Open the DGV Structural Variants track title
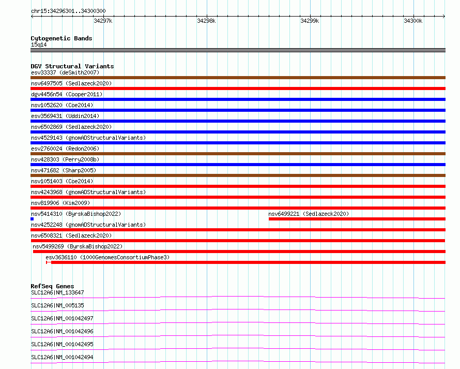Screen dimensions: 460x369 [x=72, y=66]
